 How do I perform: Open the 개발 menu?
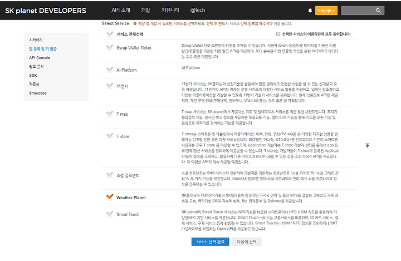(145, 10)
